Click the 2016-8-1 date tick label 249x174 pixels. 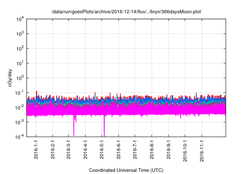152,150
